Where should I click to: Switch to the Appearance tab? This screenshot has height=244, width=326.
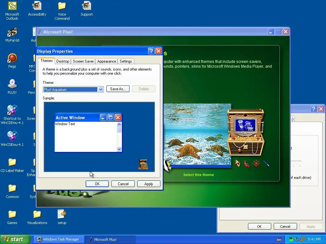[106, 61]
